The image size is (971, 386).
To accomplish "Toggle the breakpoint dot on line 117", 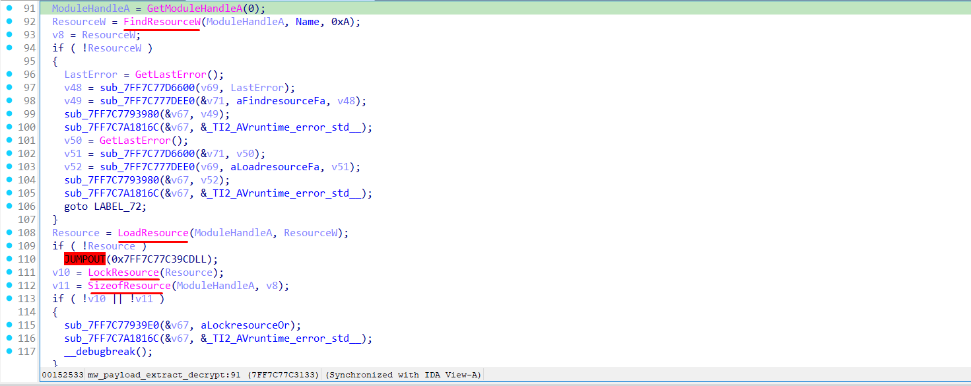I will tap(9, 351).
